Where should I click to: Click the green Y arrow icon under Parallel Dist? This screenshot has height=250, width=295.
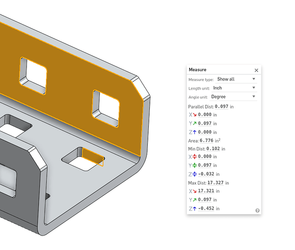(x=194, y=123)
